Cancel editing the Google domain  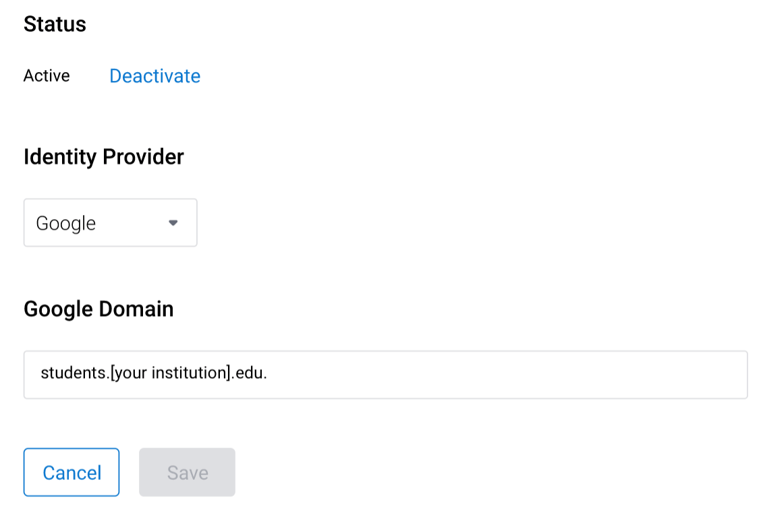tap(71, 472)
